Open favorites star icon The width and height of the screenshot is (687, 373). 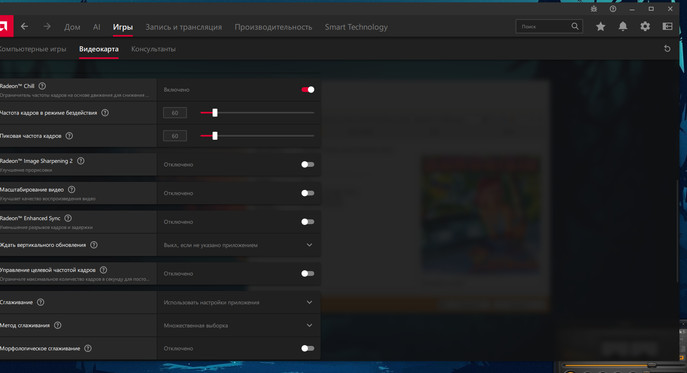point(601,26)
